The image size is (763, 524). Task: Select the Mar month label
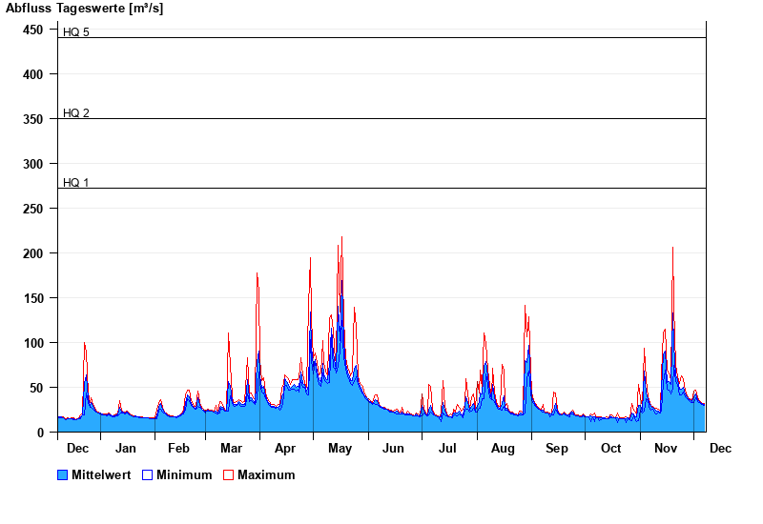click(x=231, y=449)
